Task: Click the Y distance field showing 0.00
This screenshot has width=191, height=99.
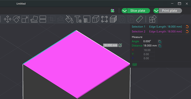Action: point(149,54)
